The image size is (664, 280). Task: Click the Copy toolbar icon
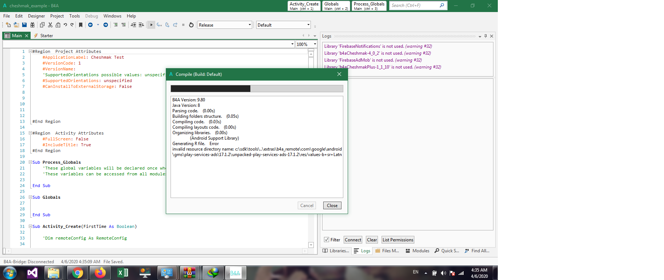(42, 25)
